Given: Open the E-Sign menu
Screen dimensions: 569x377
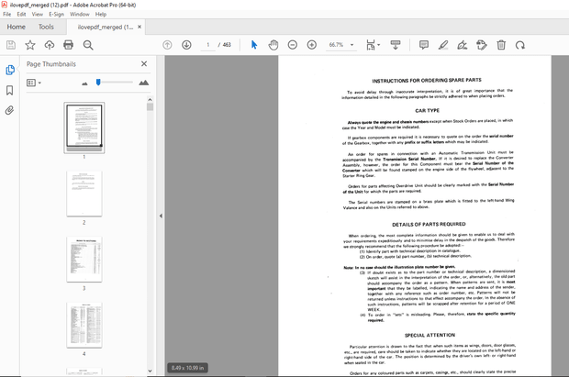Looking at the screenshot, I should pos(56,14).
